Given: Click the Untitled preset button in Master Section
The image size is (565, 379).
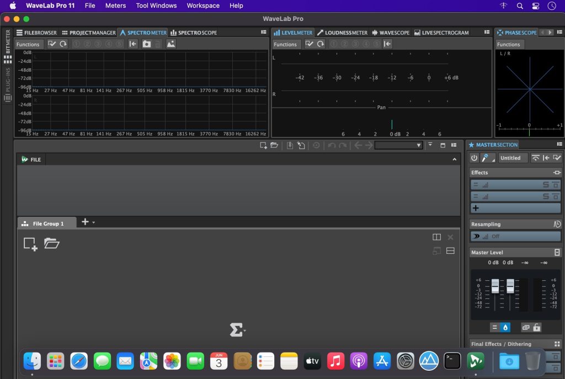Looking at the screenshot, I should (513, 158).
